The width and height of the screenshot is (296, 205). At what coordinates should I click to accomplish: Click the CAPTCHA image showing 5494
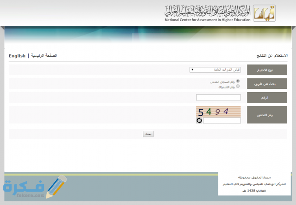(218, 111)
